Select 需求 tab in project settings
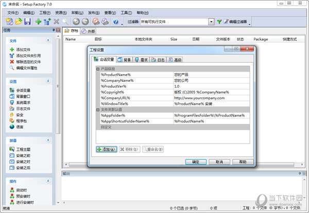 coord(141,60)
